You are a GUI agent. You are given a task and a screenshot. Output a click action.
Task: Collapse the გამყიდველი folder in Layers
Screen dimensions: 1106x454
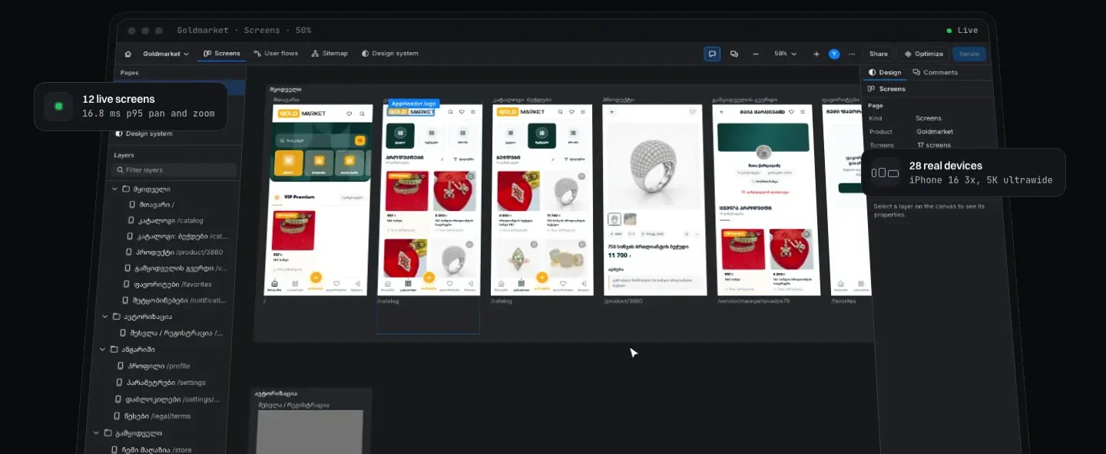tap(98, 433)
